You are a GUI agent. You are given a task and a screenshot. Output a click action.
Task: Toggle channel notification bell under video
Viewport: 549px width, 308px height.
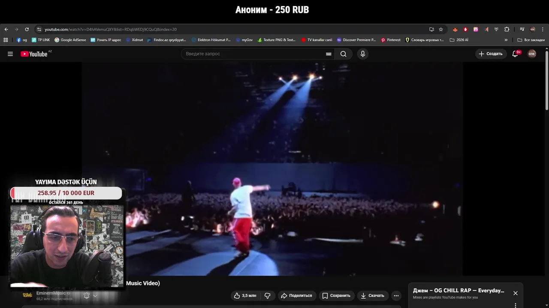coord(87,296)
